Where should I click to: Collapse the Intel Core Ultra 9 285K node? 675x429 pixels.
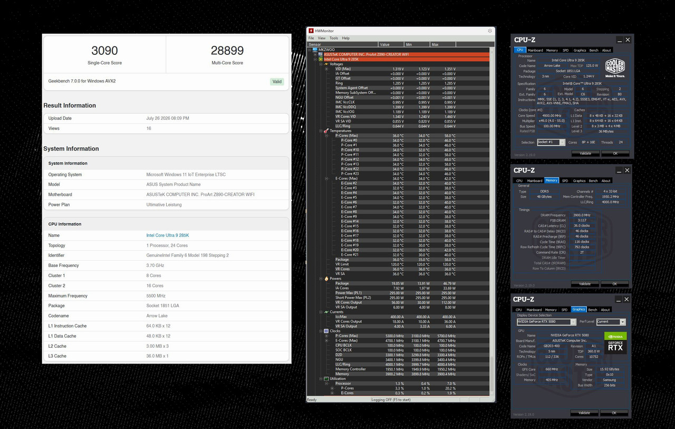(315, 59)
